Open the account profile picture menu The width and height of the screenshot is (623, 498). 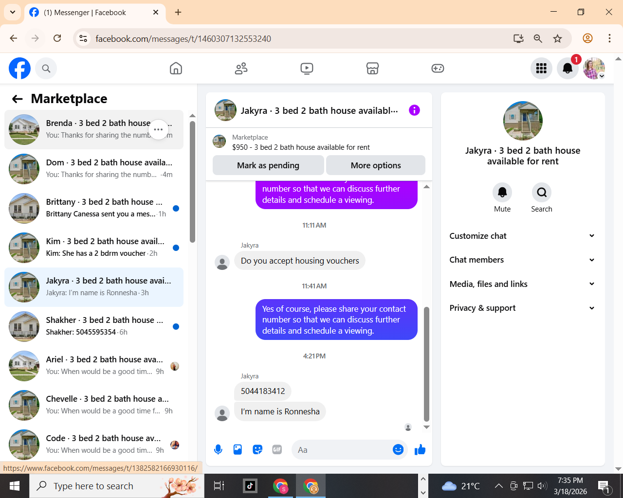pos(594,69)
